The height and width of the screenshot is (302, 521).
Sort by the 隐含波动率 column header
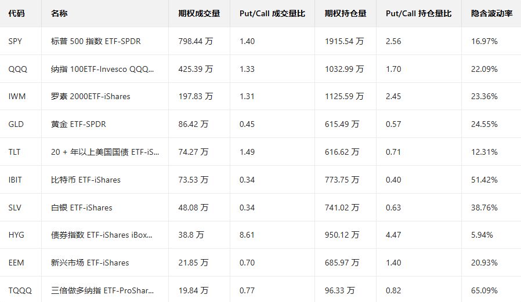tap(491, 13)
